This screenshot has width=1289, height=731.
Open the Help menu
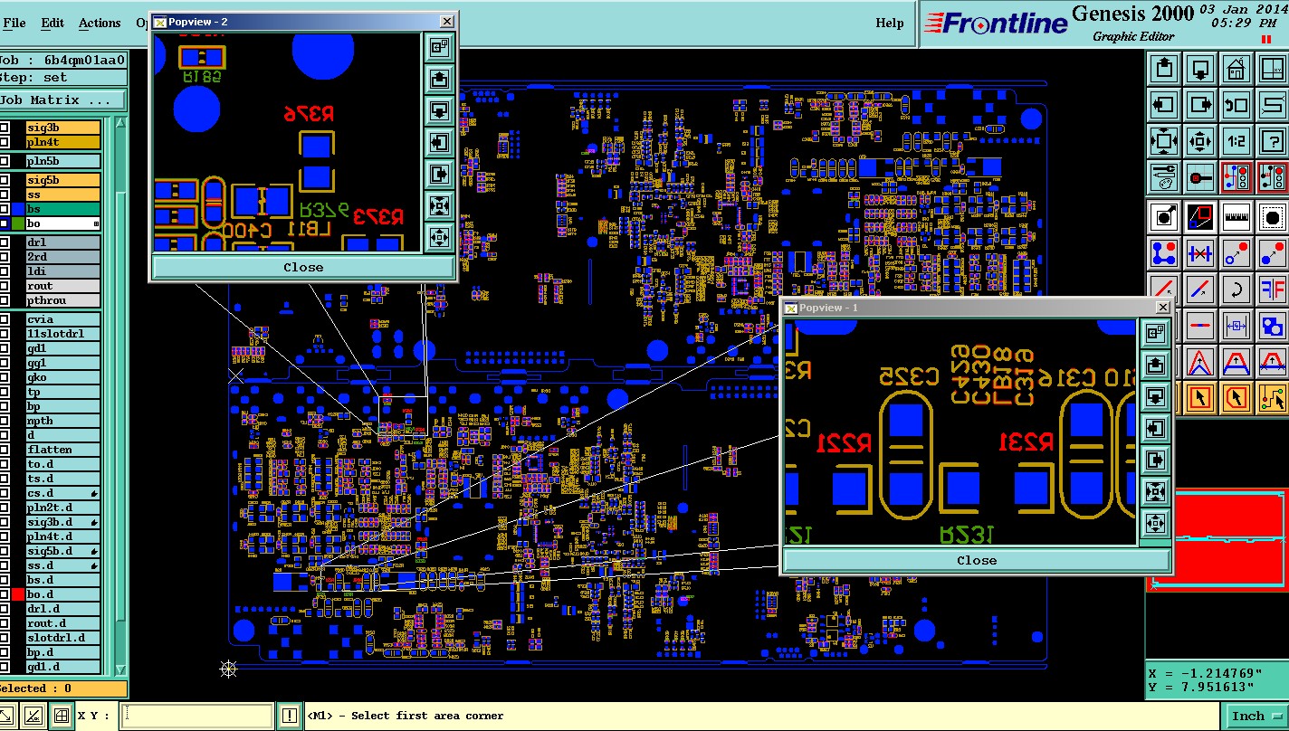(x=890, y=23)
